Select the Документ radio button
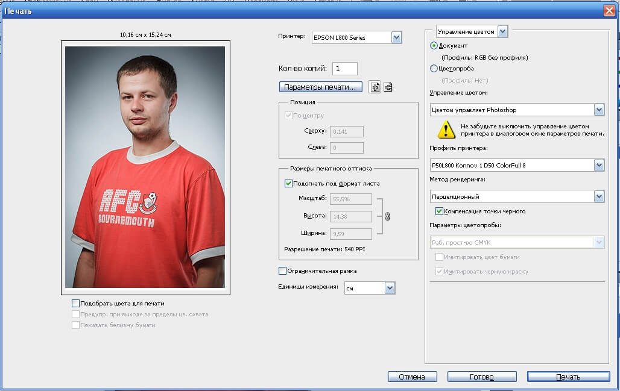This screenshot has height=391, width=620. coord(434,45)
